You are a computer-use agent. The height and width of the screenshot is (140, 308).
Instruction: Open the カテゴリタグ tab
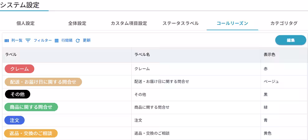coord(284,23)
